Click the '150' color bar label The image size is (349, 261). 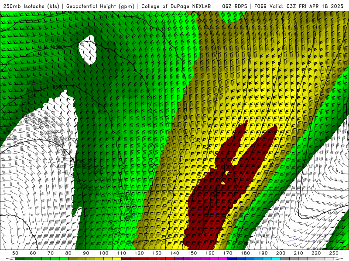coord(192,253)
